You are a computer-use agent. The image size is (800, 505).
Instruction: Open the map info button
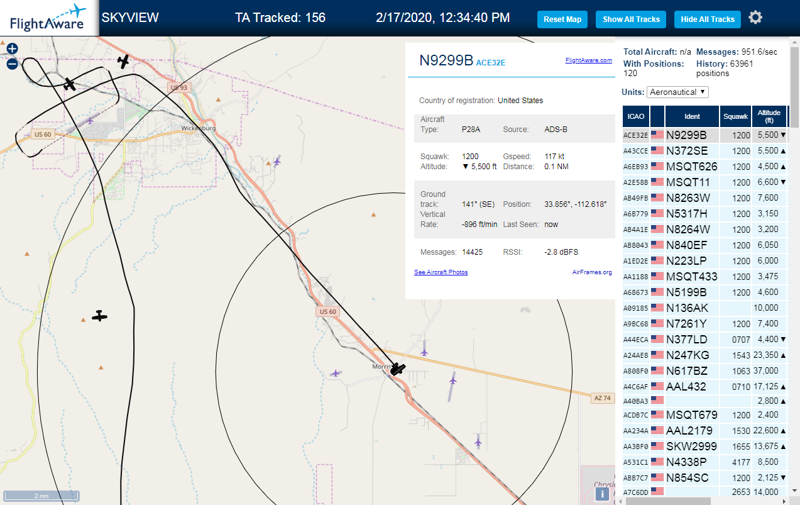(603, 494)
